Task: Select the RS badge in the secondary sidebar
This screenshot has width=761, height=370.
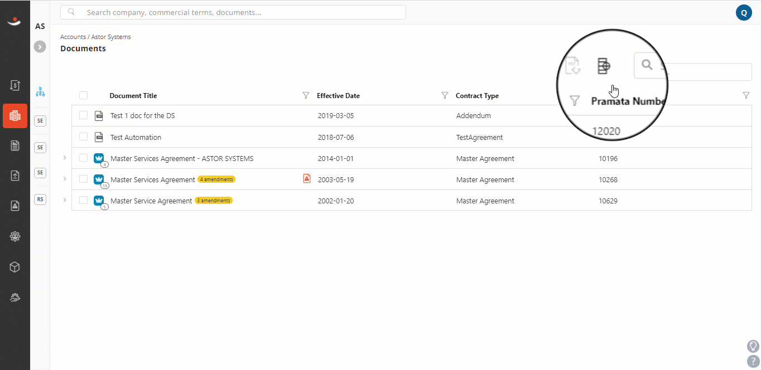Action: coord(40,199)
